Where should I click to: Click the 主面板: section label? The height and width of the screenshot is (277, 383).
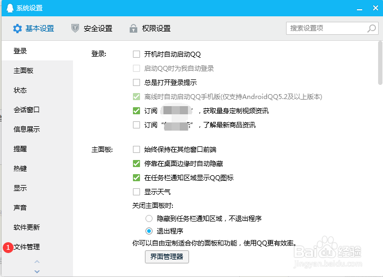[102, 149]
